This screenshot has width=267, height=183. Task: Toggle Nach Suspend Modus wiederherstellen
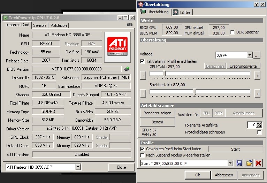pos(142,155)
